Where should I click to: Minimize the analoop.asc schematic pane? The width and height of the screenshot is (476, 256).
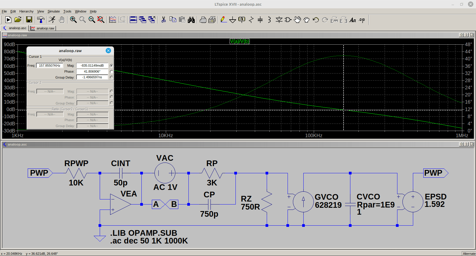(x=461, y=144)
